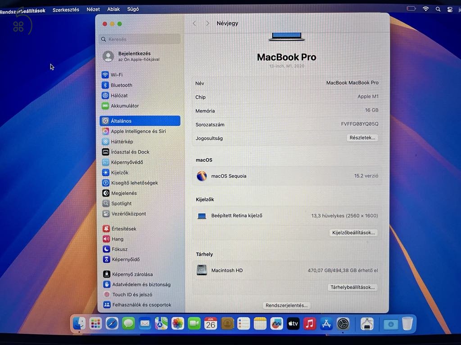Open App Store from the Dock
This screenshot has height=345, width=461.
tap(326, 323)
